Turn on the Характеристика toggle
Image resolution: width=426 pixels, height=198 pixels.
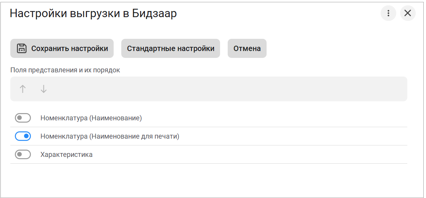pos(23,155)
